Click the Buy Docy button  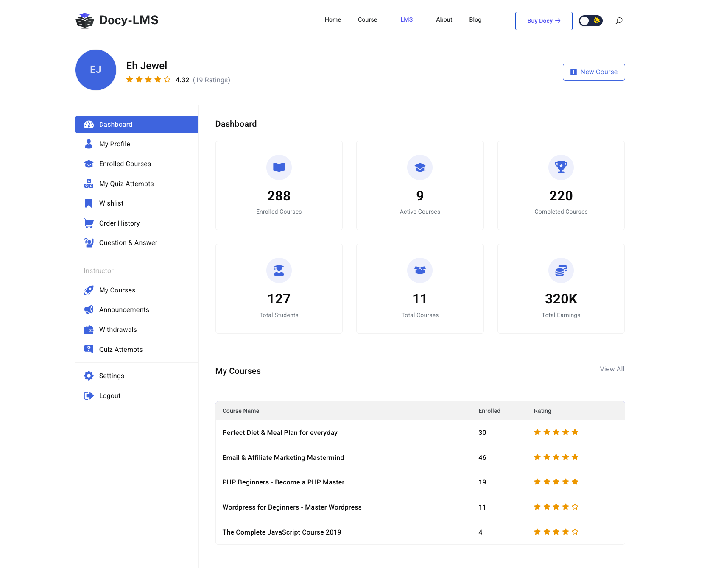(544, 21)
